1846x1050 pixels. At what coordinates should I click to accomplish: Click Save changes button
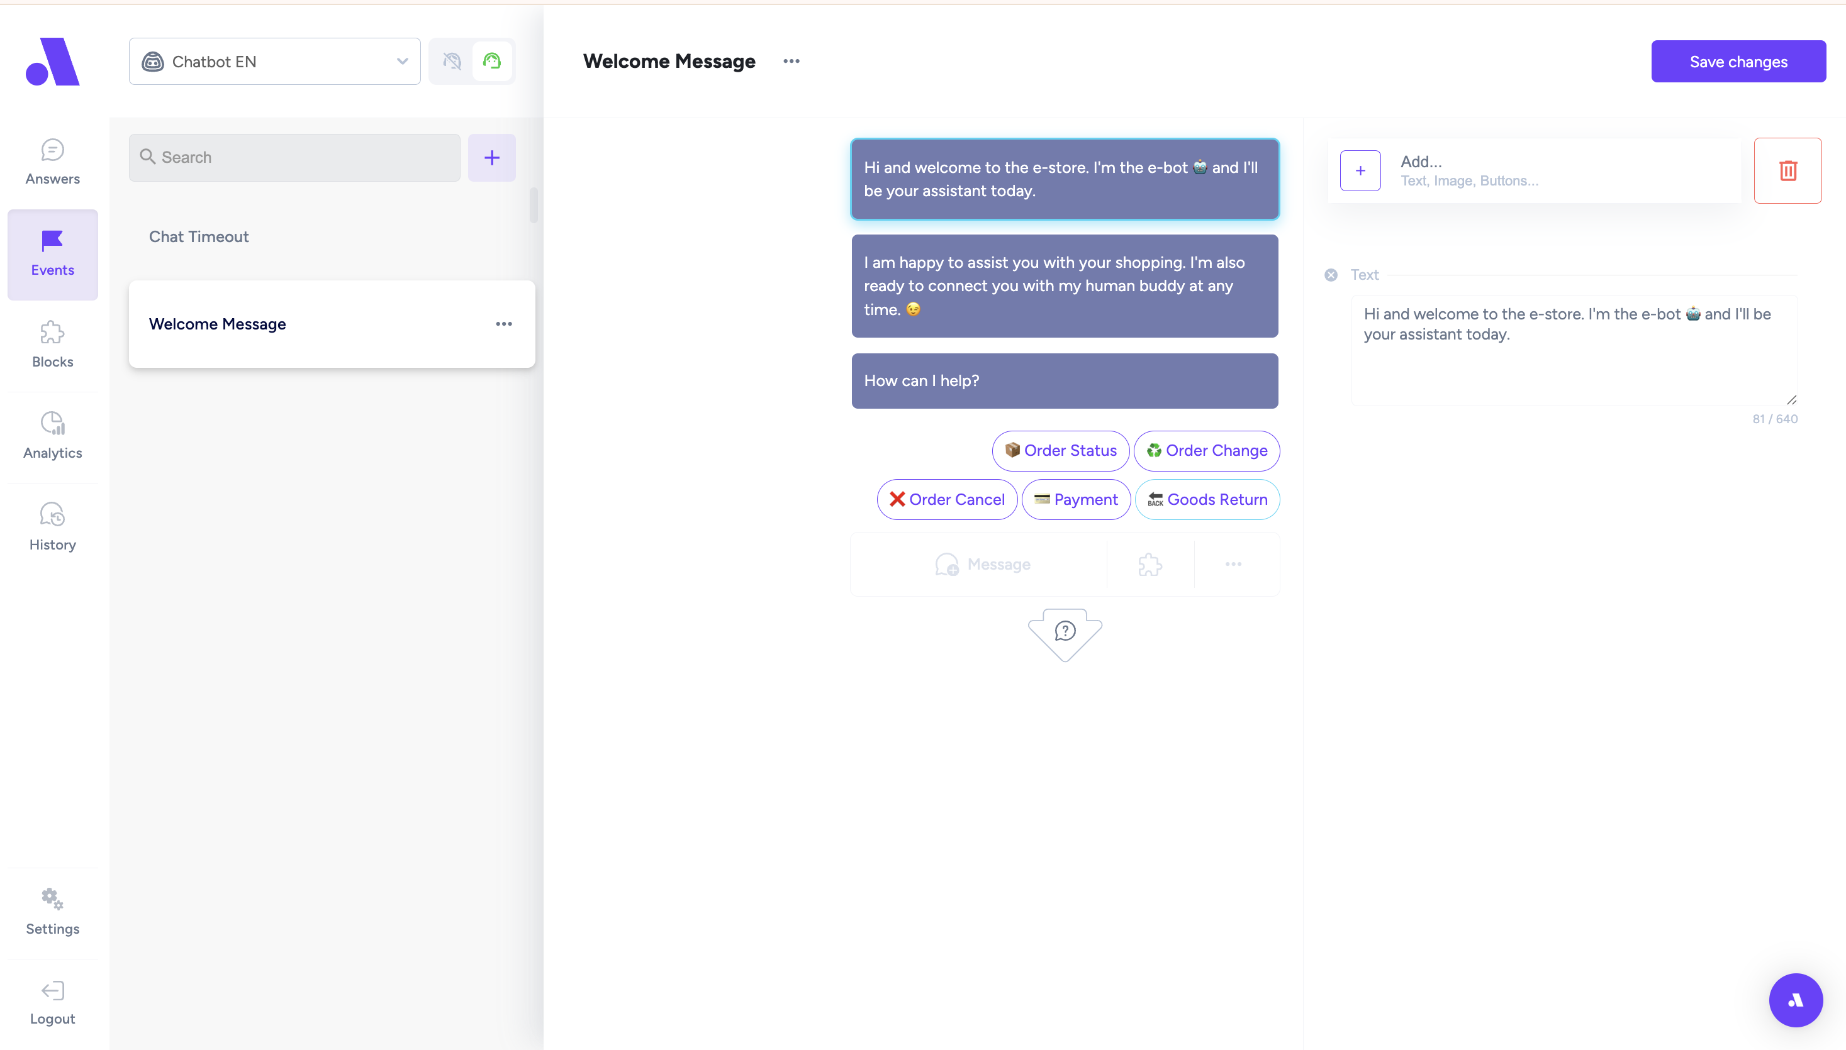pos(1738,61)
